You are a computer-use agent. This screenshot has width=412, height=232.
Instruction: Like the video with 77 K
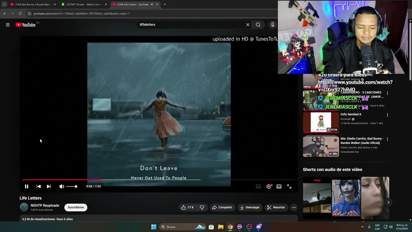(187, 208)
